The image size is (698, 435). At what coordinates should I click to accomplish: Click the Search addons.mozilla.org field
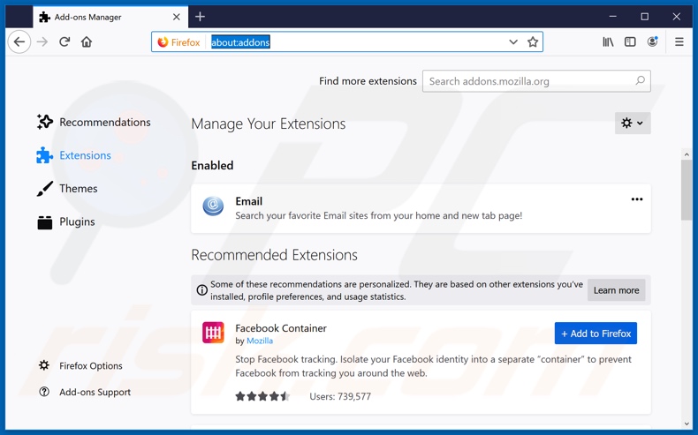pyautogui.click(x=536, y=81)
